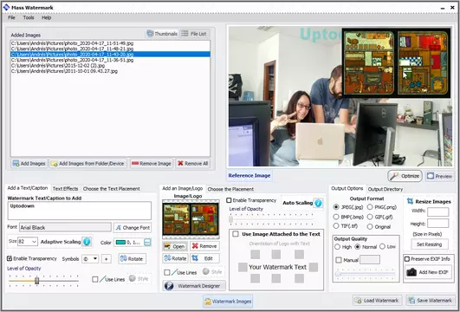The height and width of the screenshot is (312, 460).
Task: Click the Adaptive Scaling info icon
Action: click(x=87, y=242)
